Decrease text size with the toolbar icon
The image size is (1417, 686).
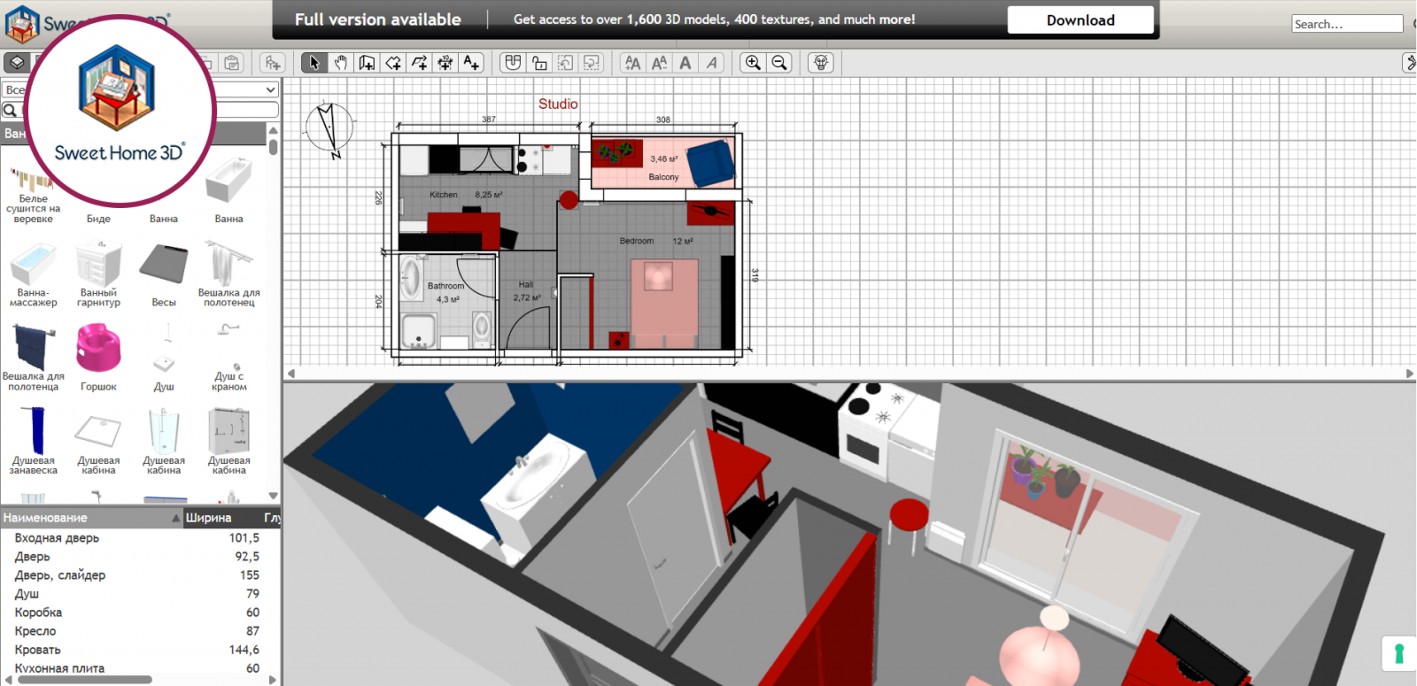click(x=659, y=63)
